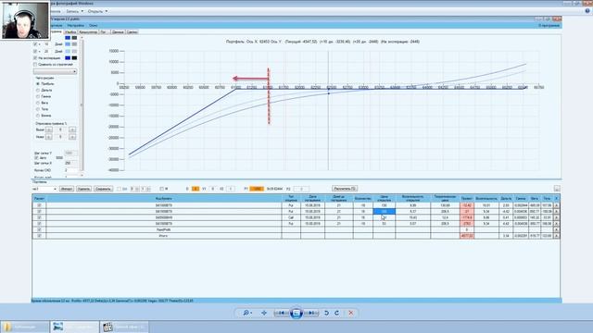This screenshot has width=593, height=333.
Task: Go to the next photo
Action: [x=311, y=313]
